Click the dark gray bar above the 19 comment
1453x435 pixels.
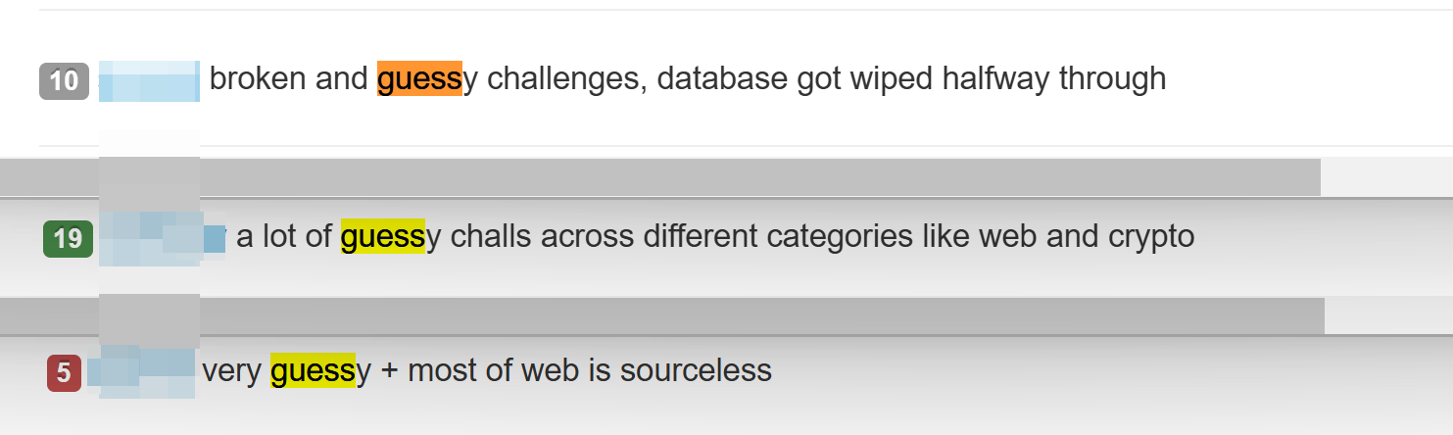(x=660, y=177)
